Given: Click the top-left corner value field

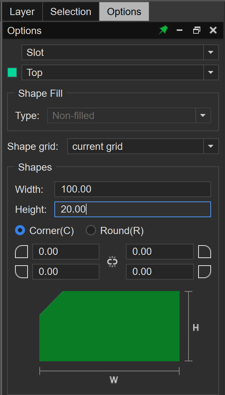Looking at the screenshot, I should pos(65,252).
